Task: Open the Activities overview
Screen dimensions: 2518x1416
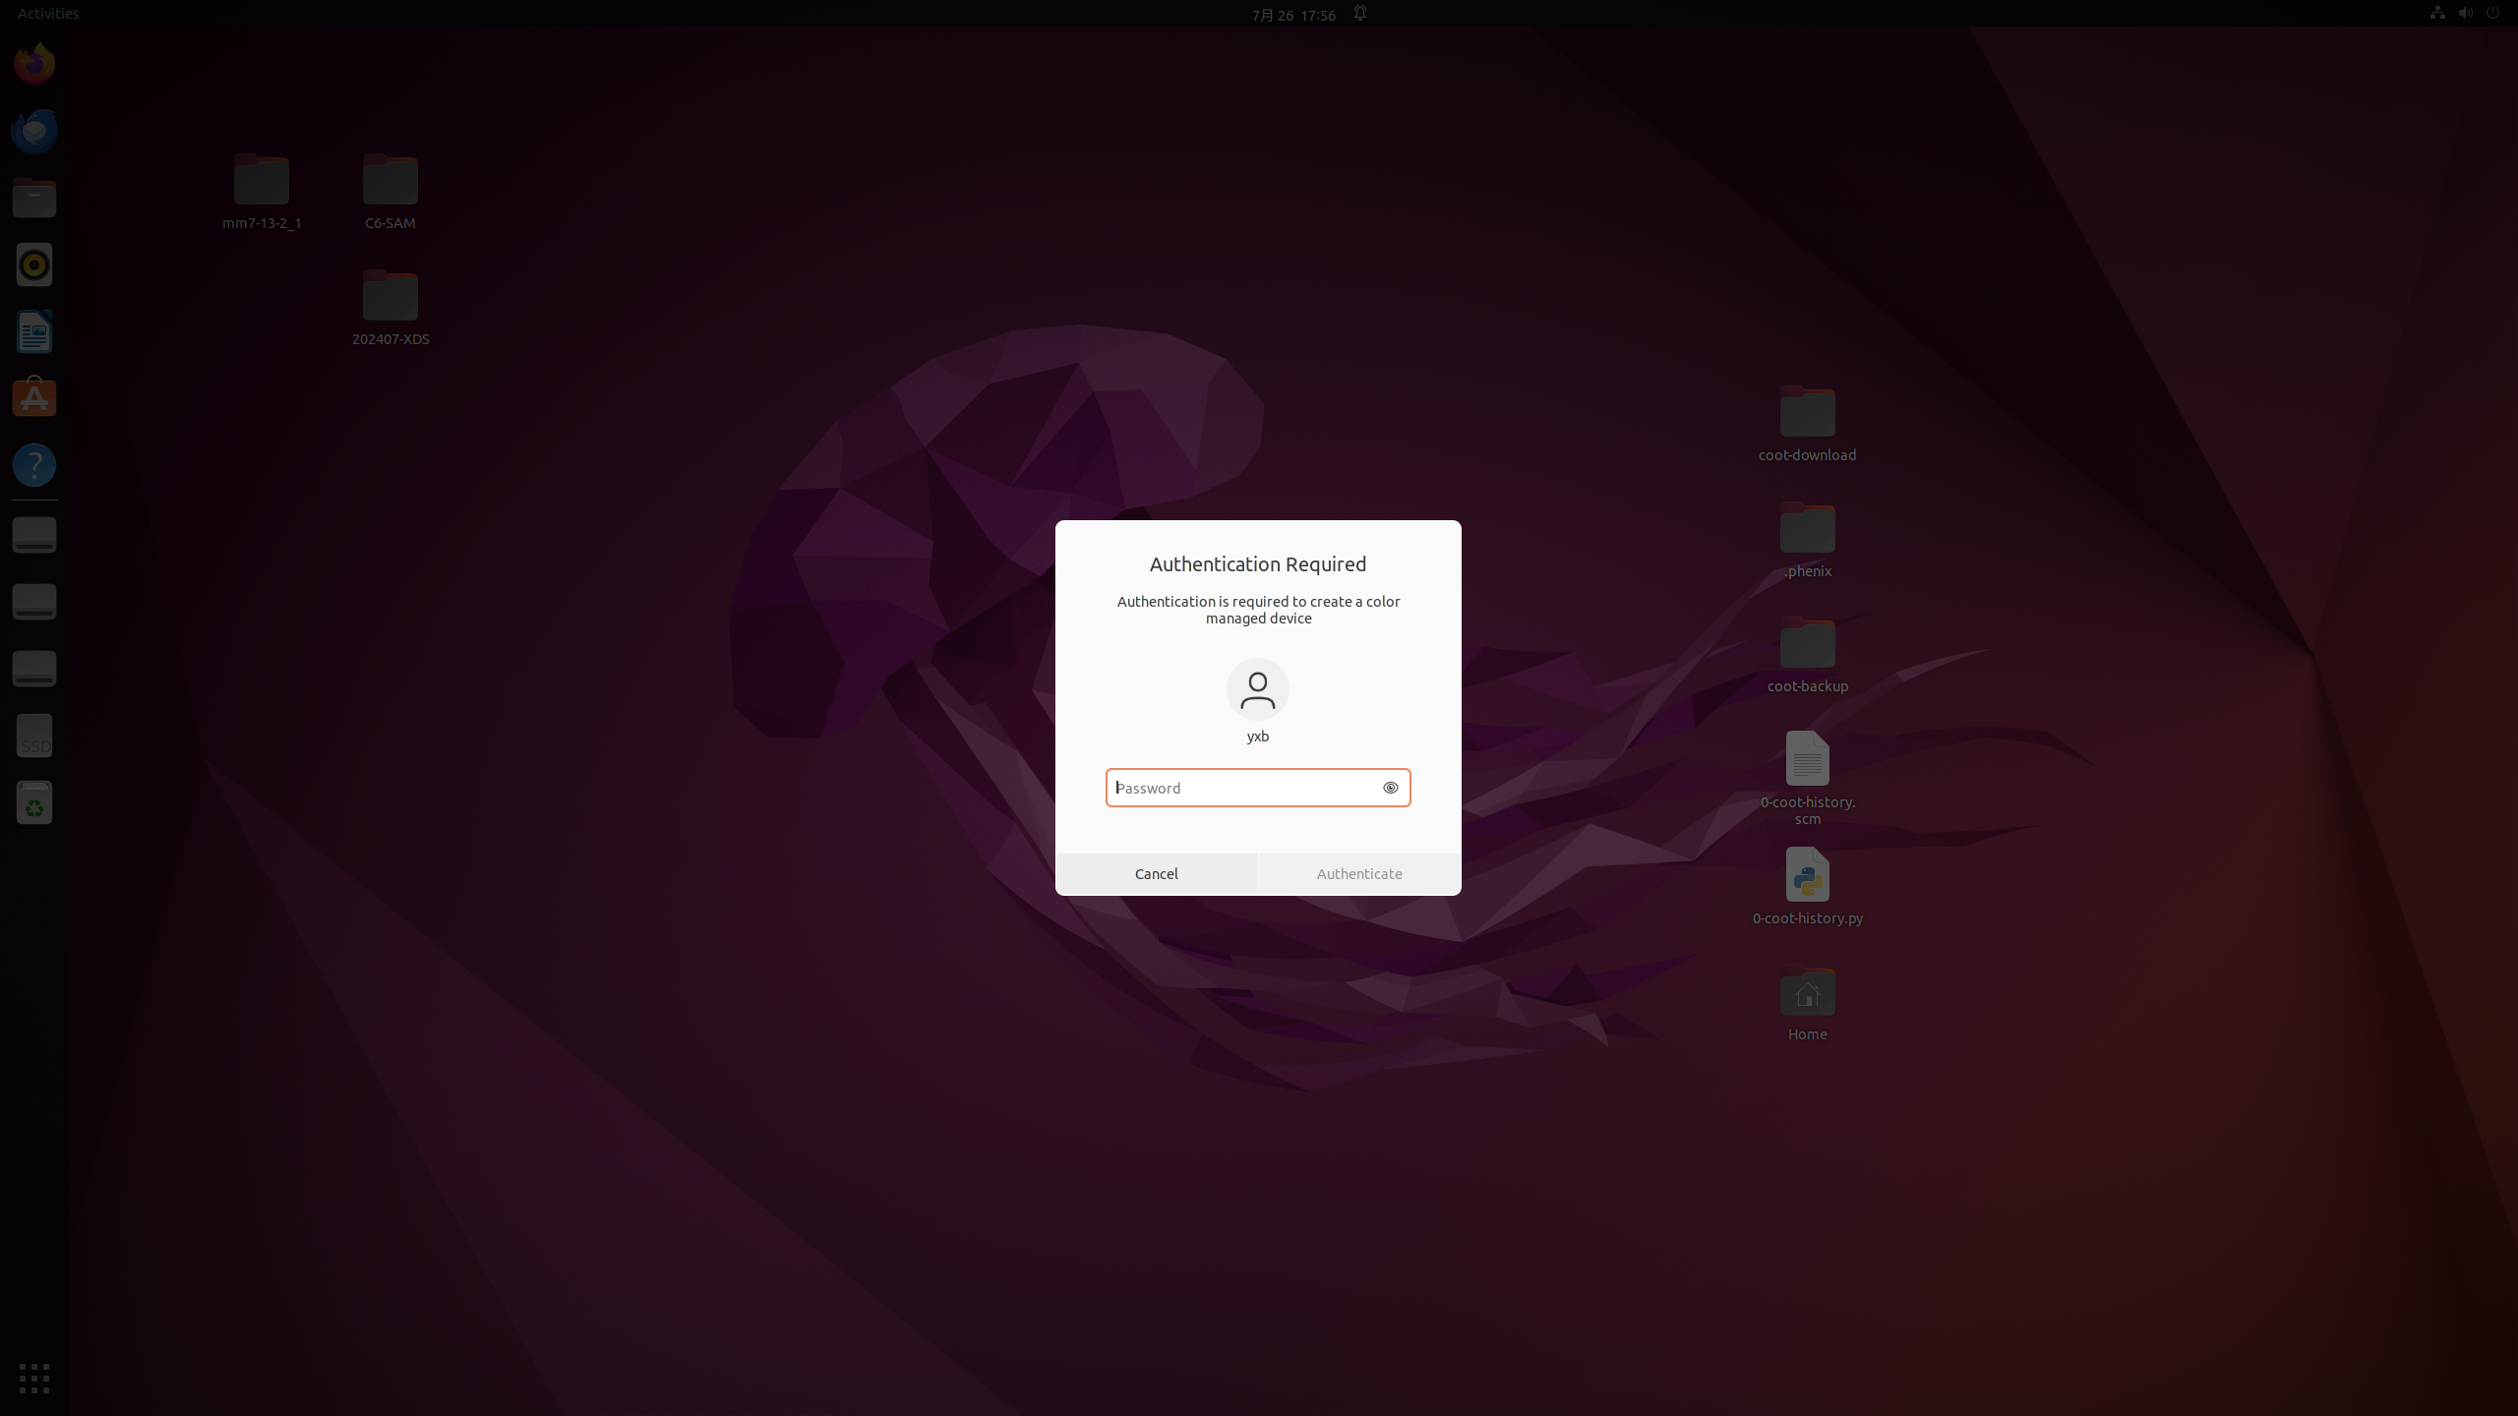Action: point(46,13)
